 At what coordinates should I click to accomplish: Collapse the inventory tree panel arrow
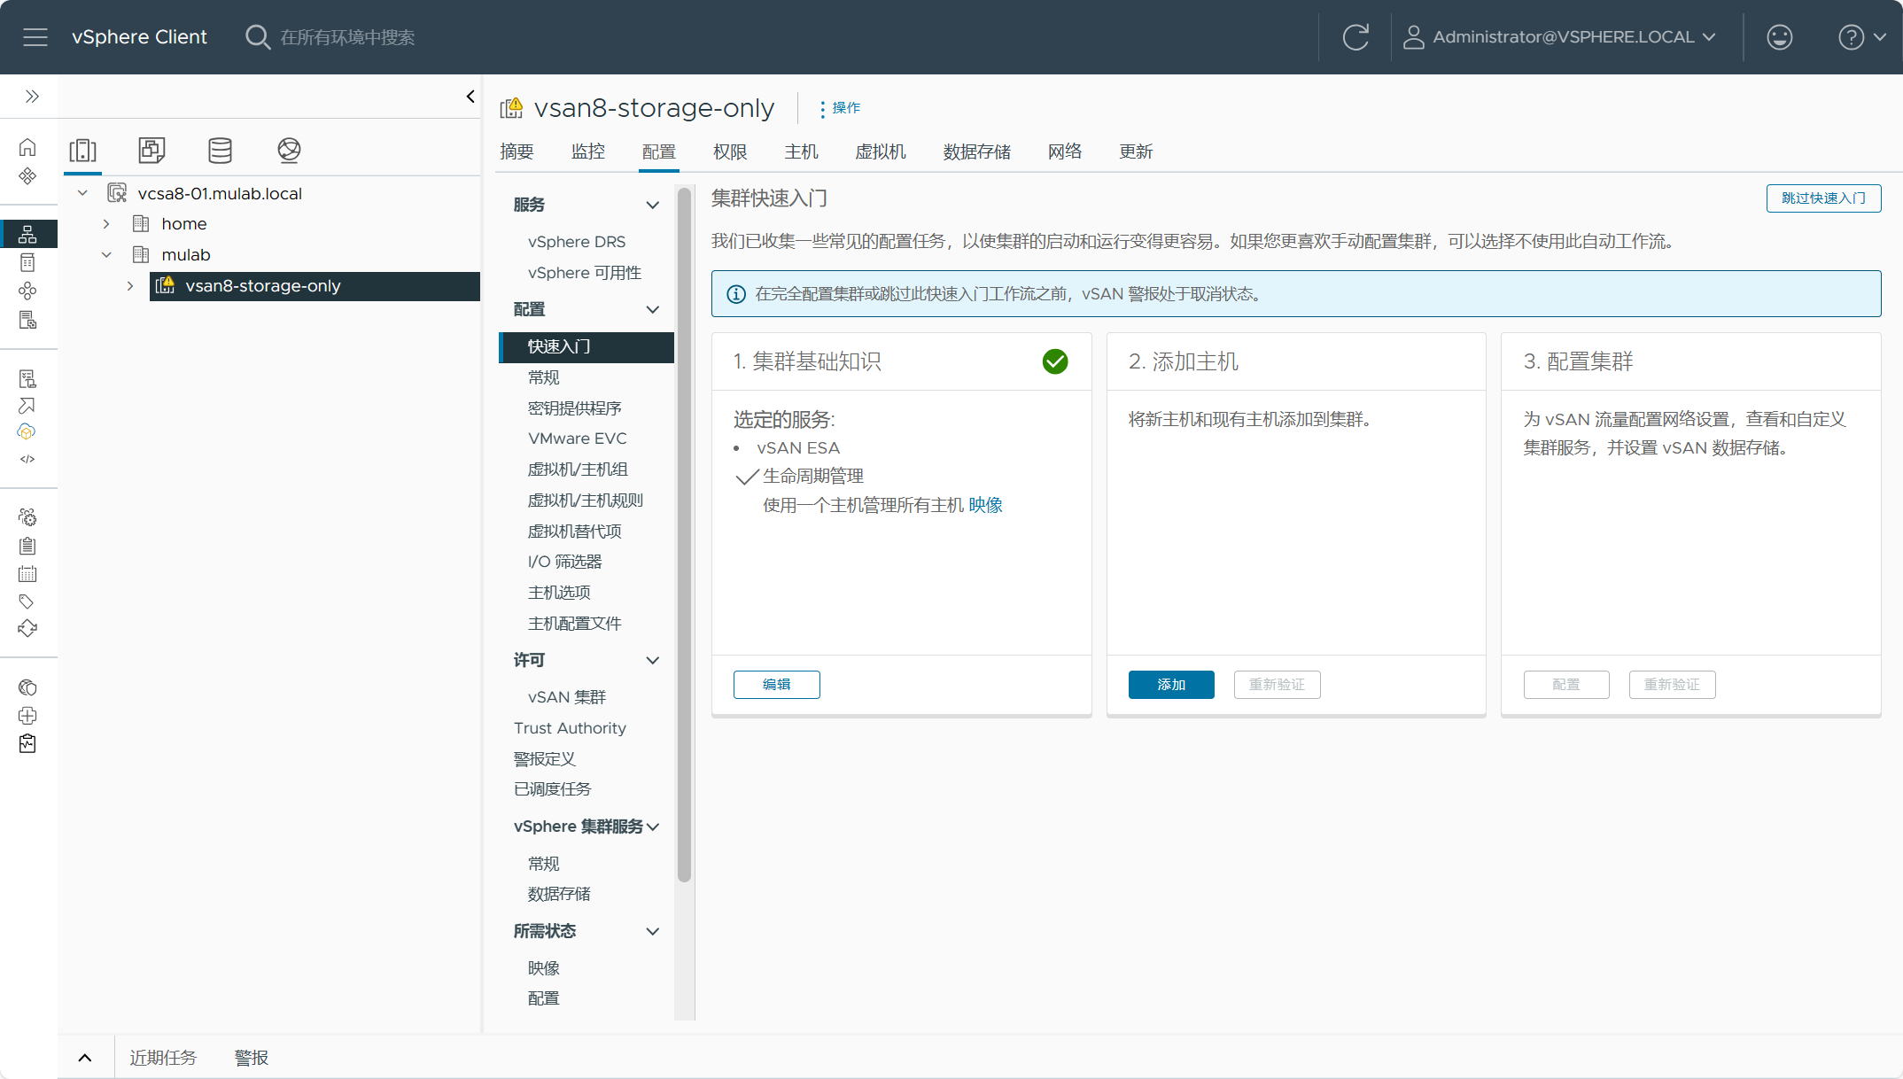click(470, 97)
